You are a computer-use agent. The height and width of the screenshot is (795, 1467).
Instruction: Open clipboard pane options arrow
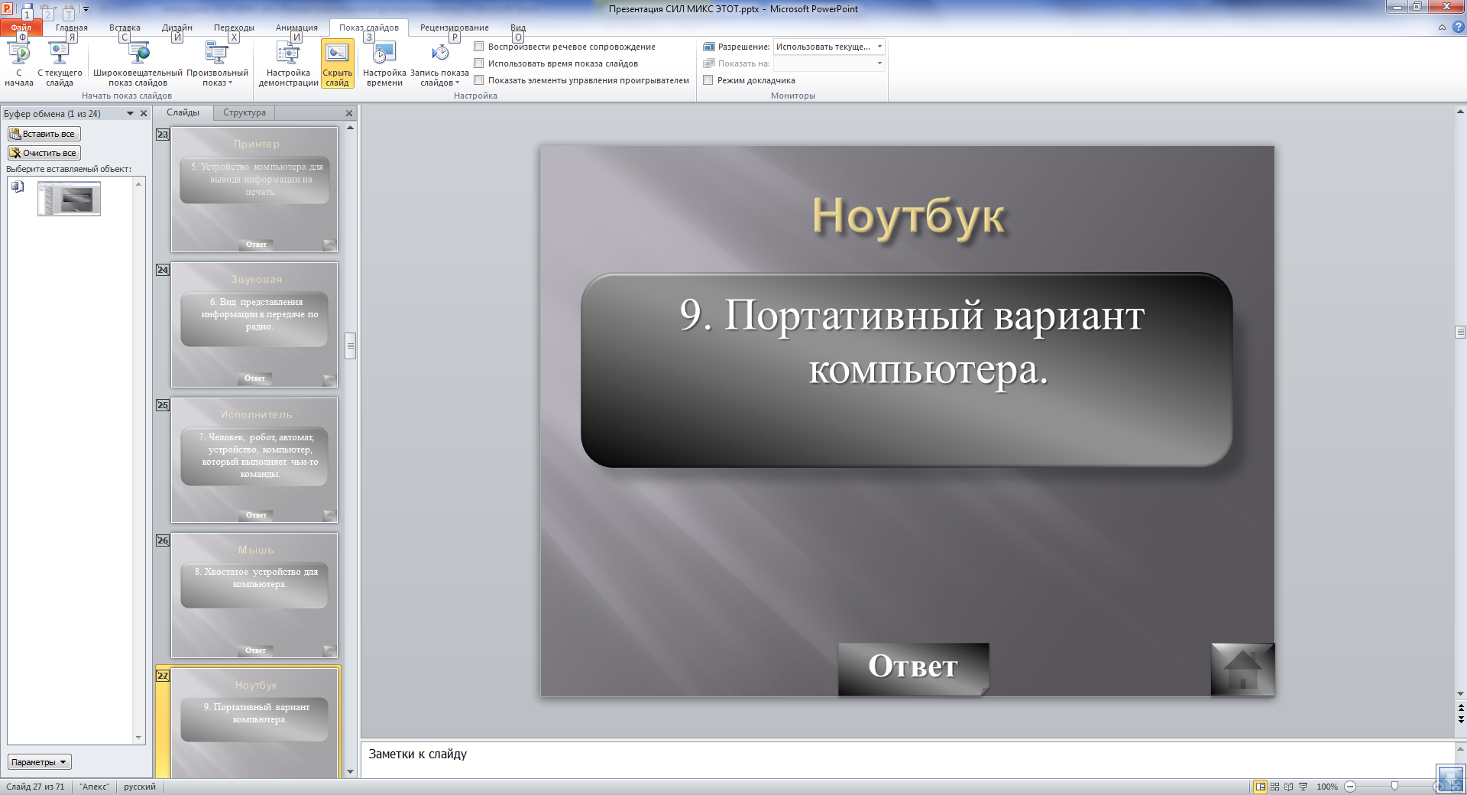click(130, 113)
